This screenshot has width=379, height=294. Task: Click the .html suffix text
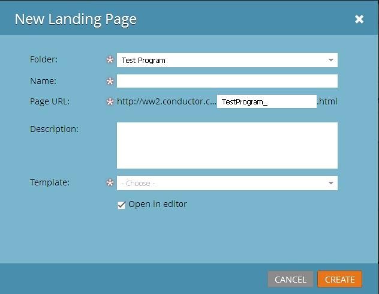(x=327, y=101)
